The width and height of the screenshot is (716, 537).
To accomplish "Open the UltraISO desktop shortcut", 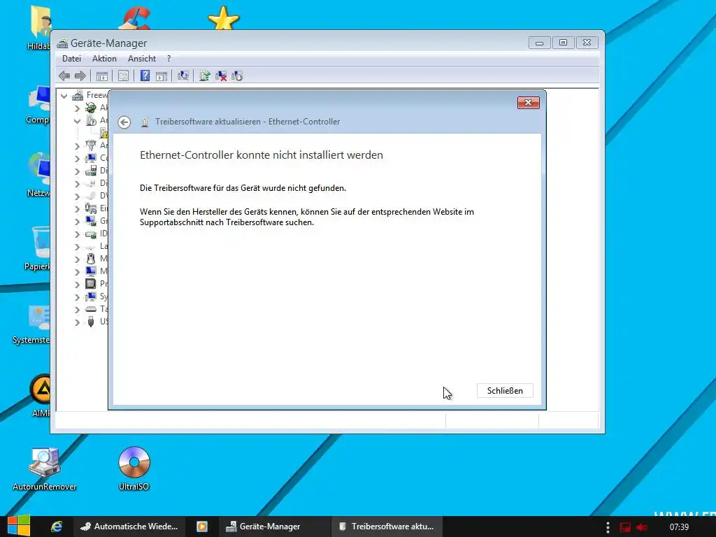I will click(x=134, y=468).
